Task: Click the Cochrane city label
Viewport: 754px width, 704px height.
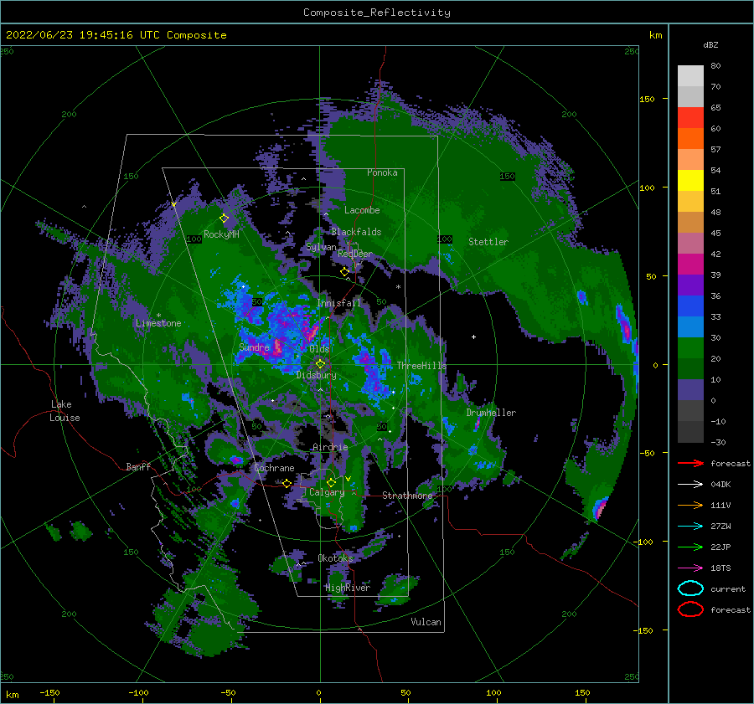Action: tap(274, 468)
